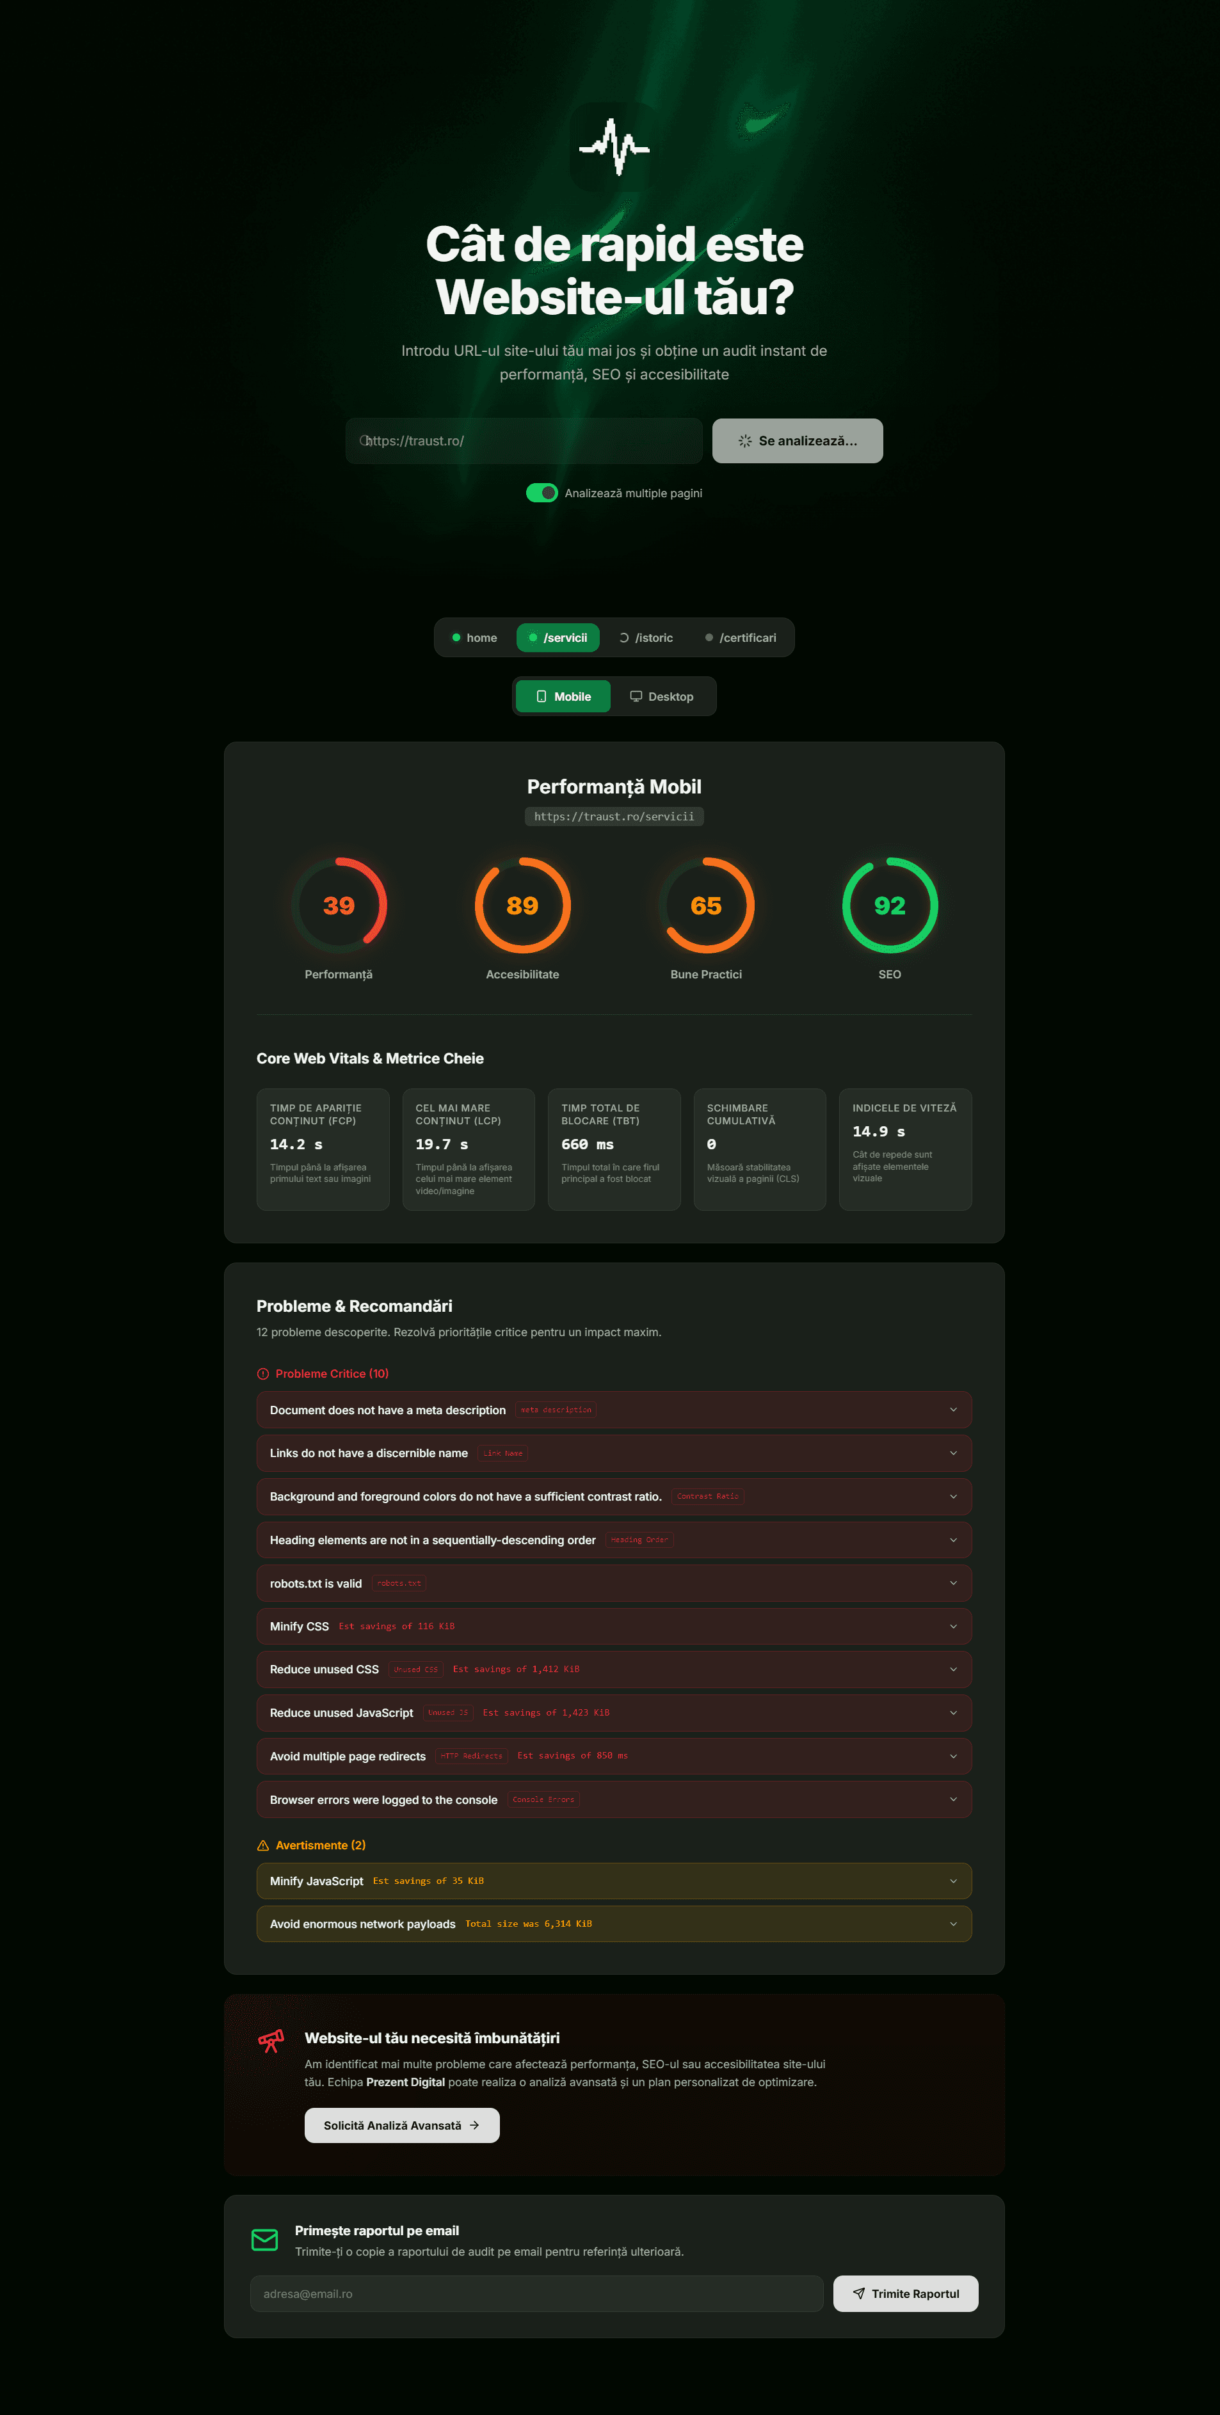Expand Reduce unused JavaScript row

(x=614, y=1713)
